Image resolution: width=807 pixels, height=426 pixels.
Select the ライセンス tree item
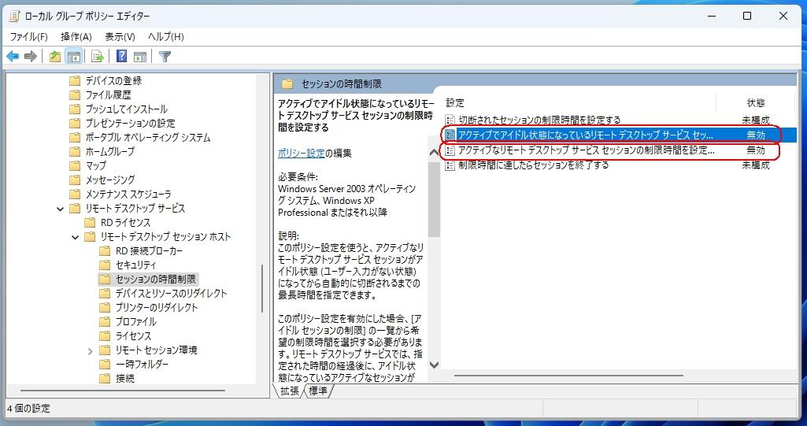133,336
